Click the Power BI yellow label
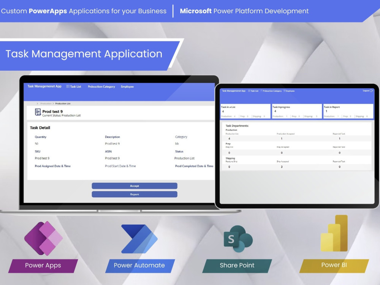Image resolution: width=380 pixels, height=285 pixels. click(334, 265)
